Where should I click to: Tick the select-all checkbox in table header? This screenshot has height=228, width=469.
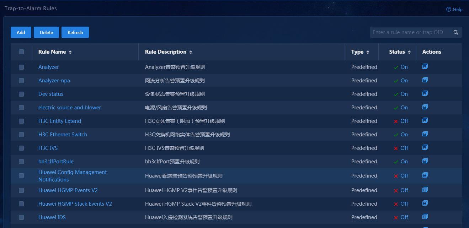click(21, 52)
